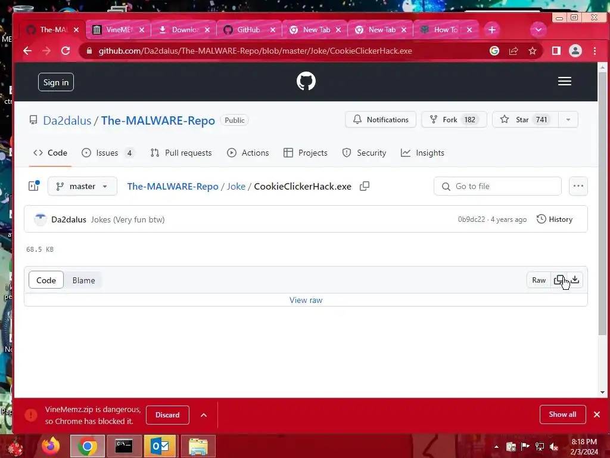The height and width of the screenshot is (458, 610).
Task: Download raw file icon
Action: point(575,280)
